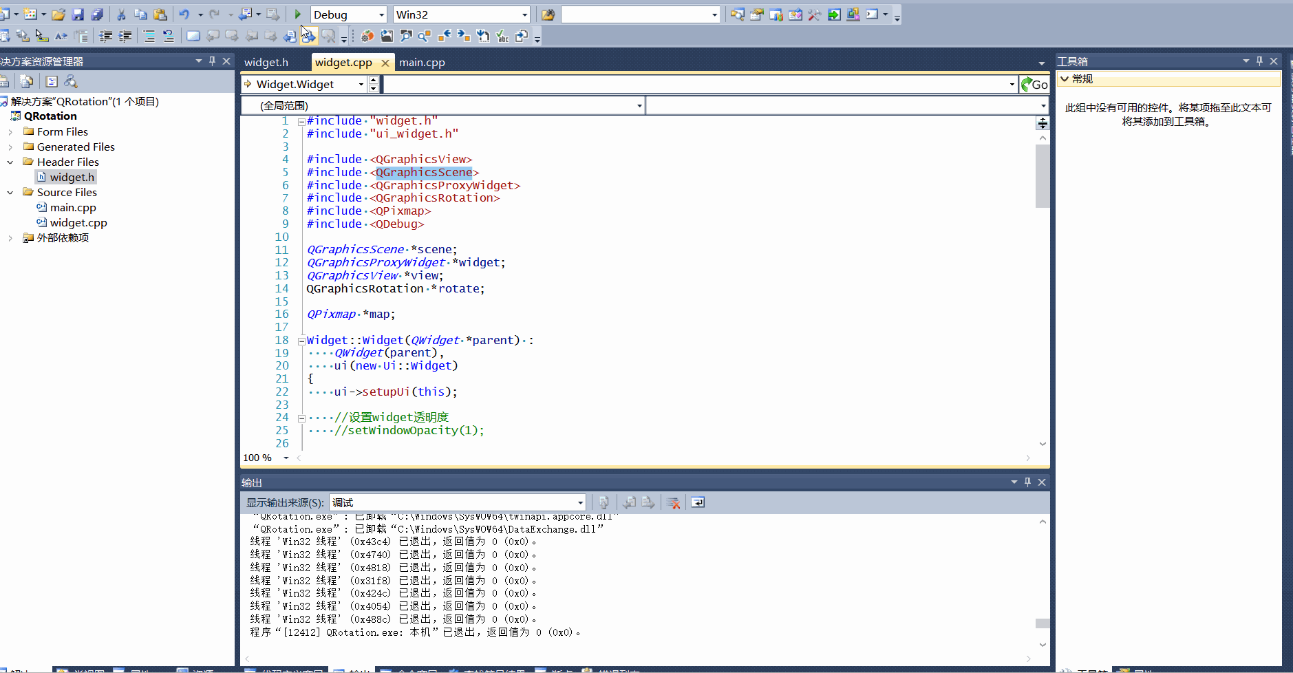The height and width of the screenshot is (673, 1293).
Task: Pin the Toolbox panel
Action: click(x=1260, y=61)
